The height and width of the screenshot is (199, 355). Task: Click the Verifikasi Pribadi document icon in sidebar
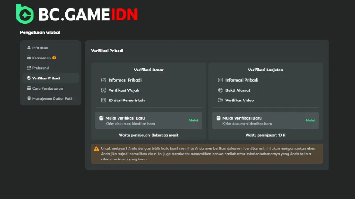[29, 78]
